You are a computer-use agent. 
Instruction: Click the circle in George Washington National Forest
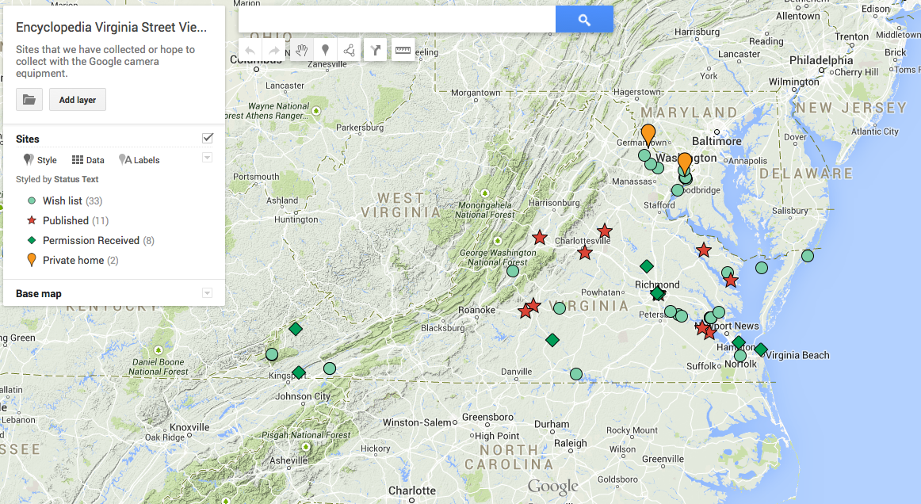pyautogui.click(x=513, y=271)
